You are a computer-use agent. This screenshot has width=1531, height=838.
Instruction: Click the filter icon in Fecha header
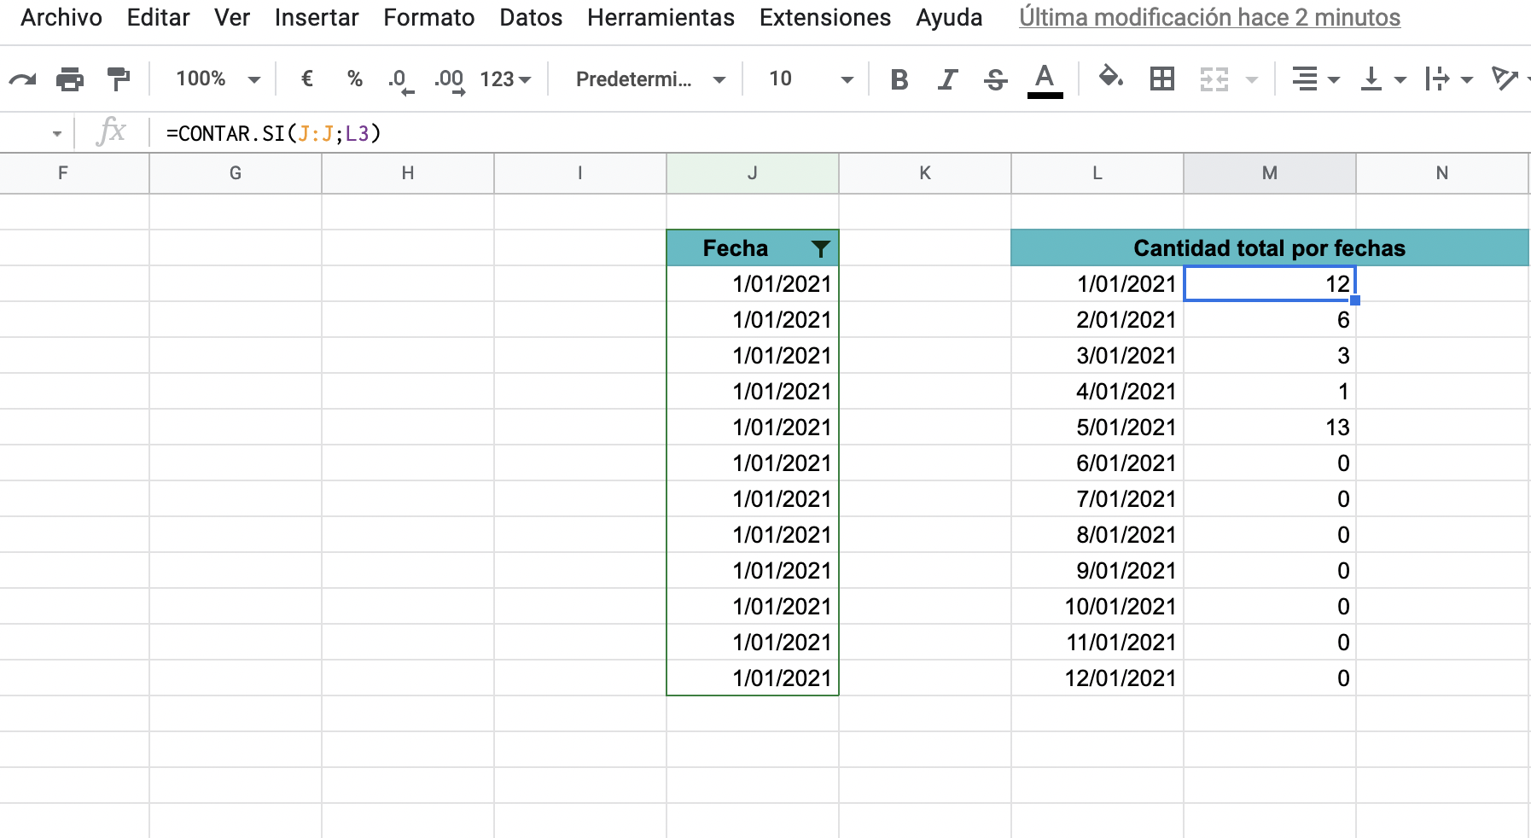(x=820, y=248)
